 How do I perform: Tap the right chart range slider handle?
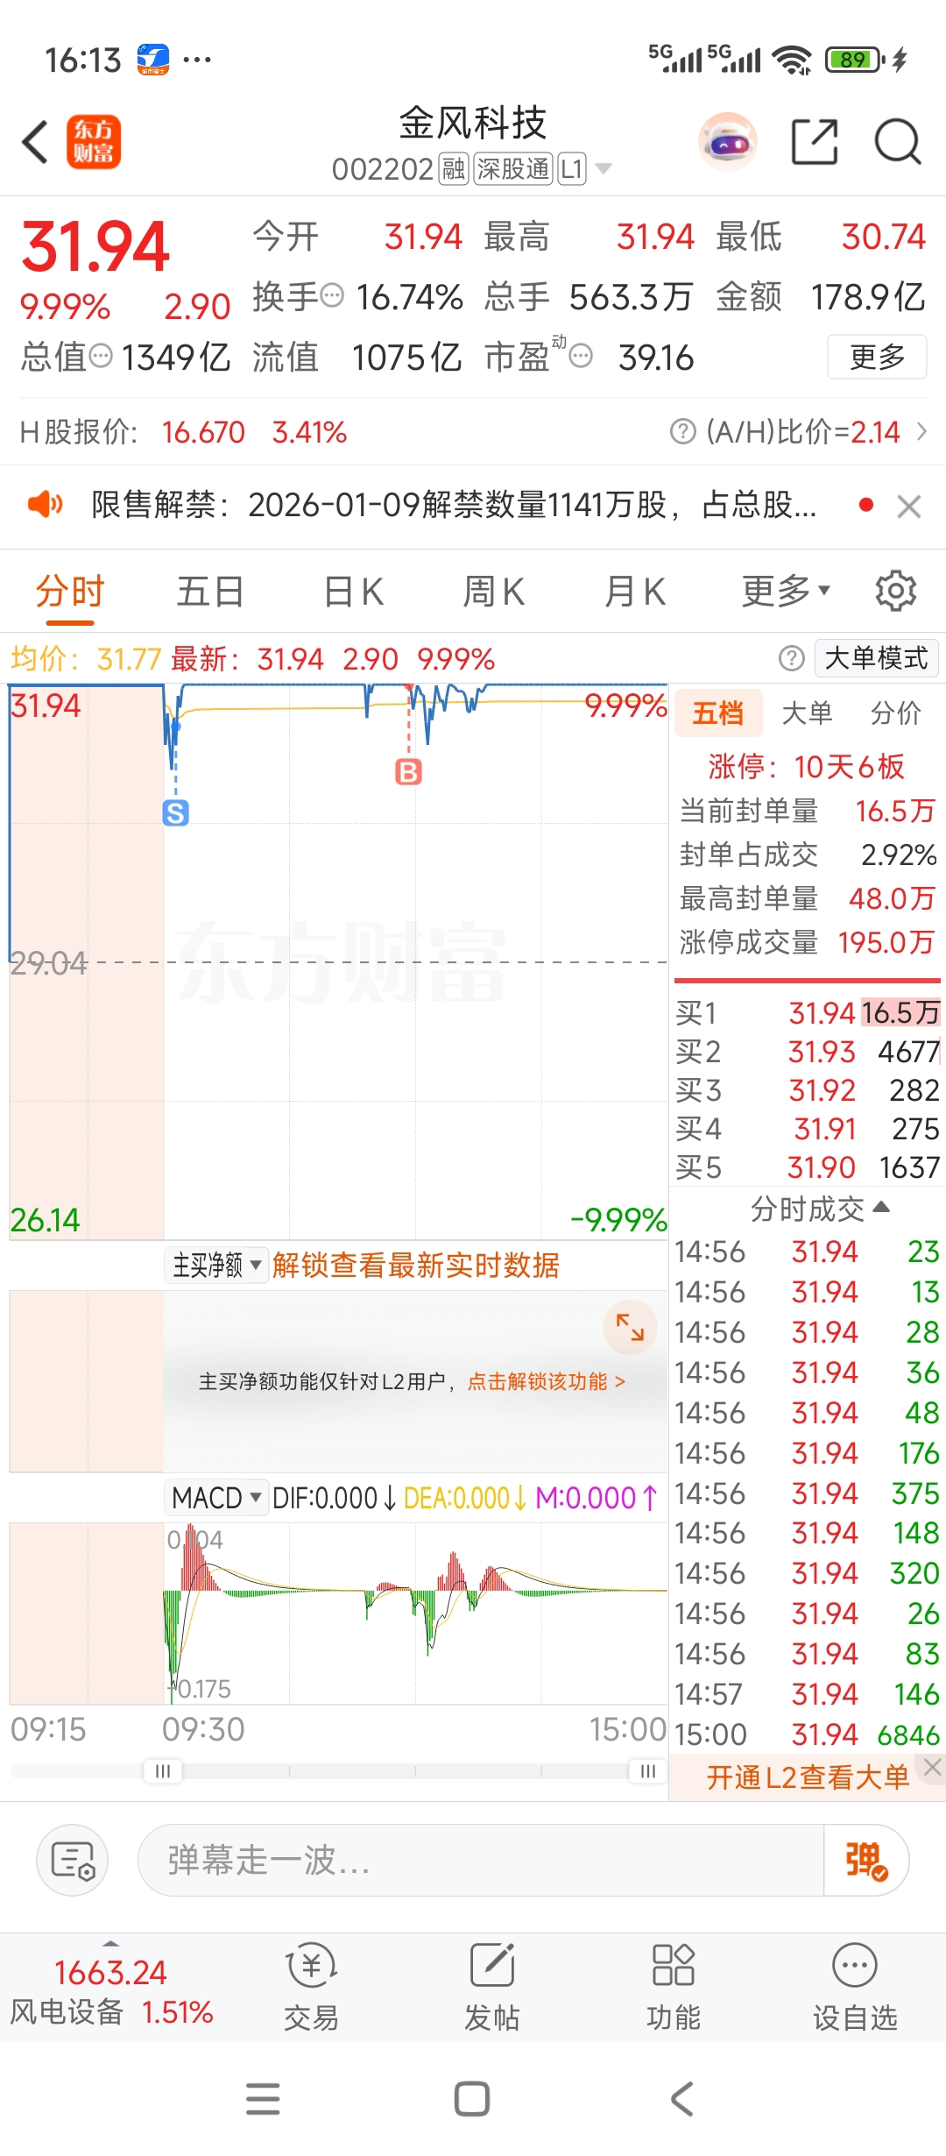648,1770
